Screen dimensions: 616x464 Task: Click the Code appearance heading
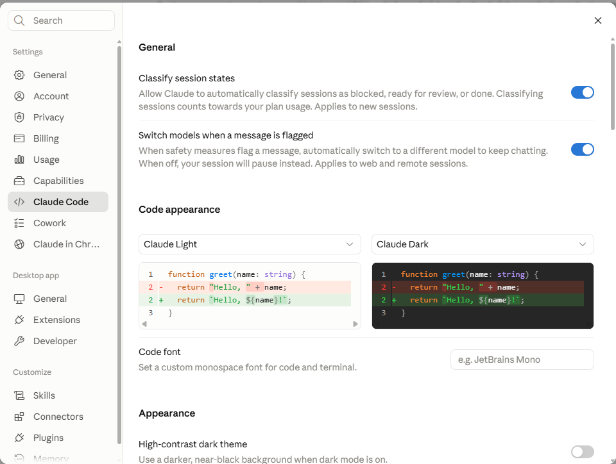(x=179, y=210)
